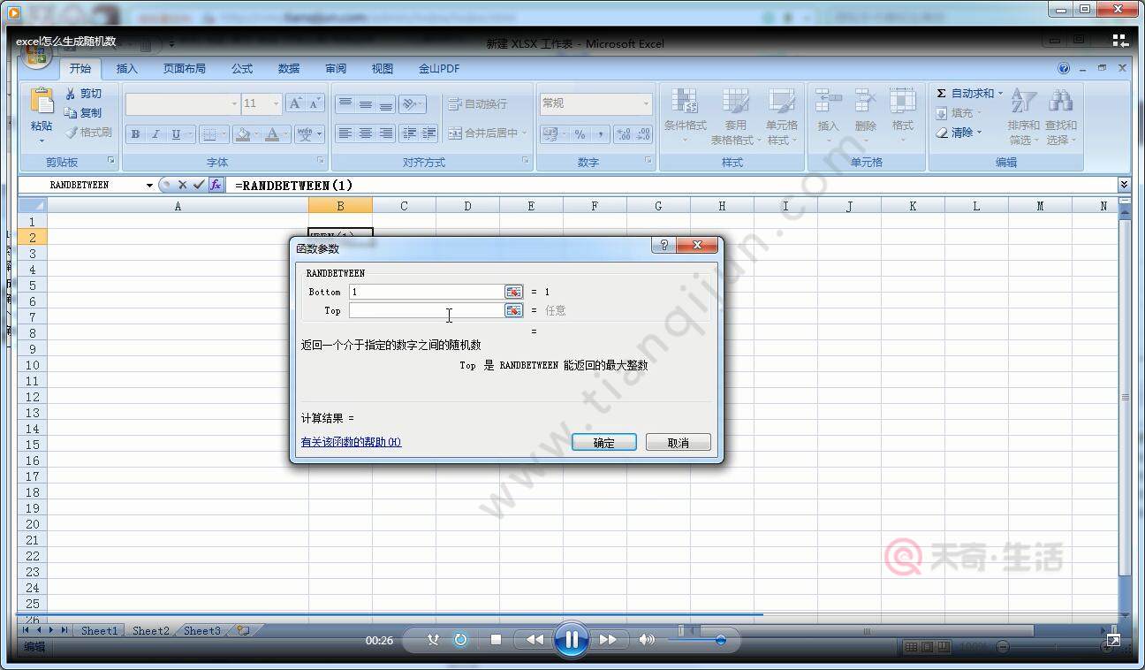Click inside the Top argument field

pos(426,310)
